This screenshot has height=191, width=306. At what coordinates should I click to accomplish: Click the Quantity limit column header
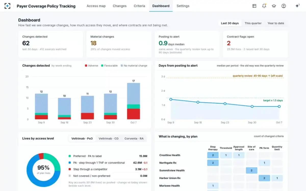(x=277, y=148)
